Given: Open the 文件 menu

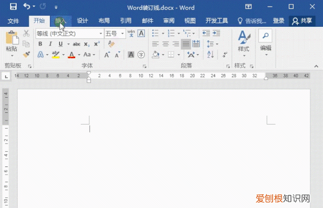Looking at the screenshot, I should (x=13, y=21).
